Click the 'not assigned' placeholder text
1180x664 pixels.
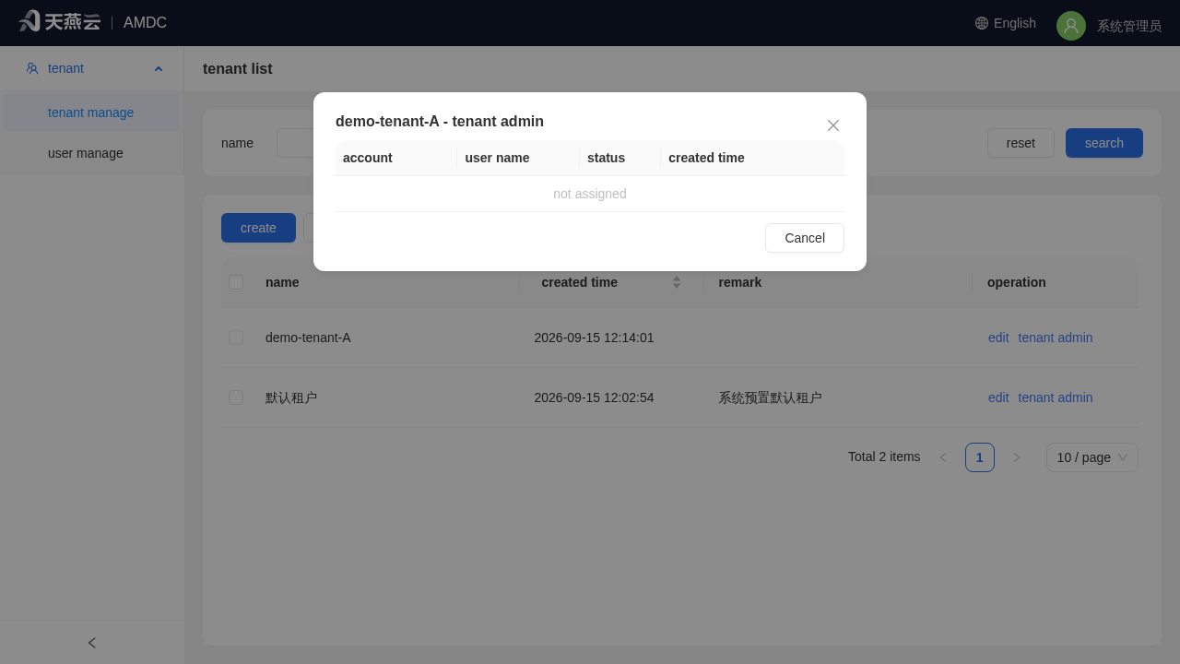click(x=590, y=194)
